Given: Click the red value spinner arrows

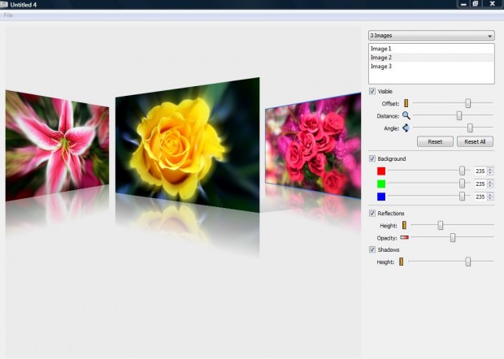Looking at the screenshot, I should click(490, 171).
